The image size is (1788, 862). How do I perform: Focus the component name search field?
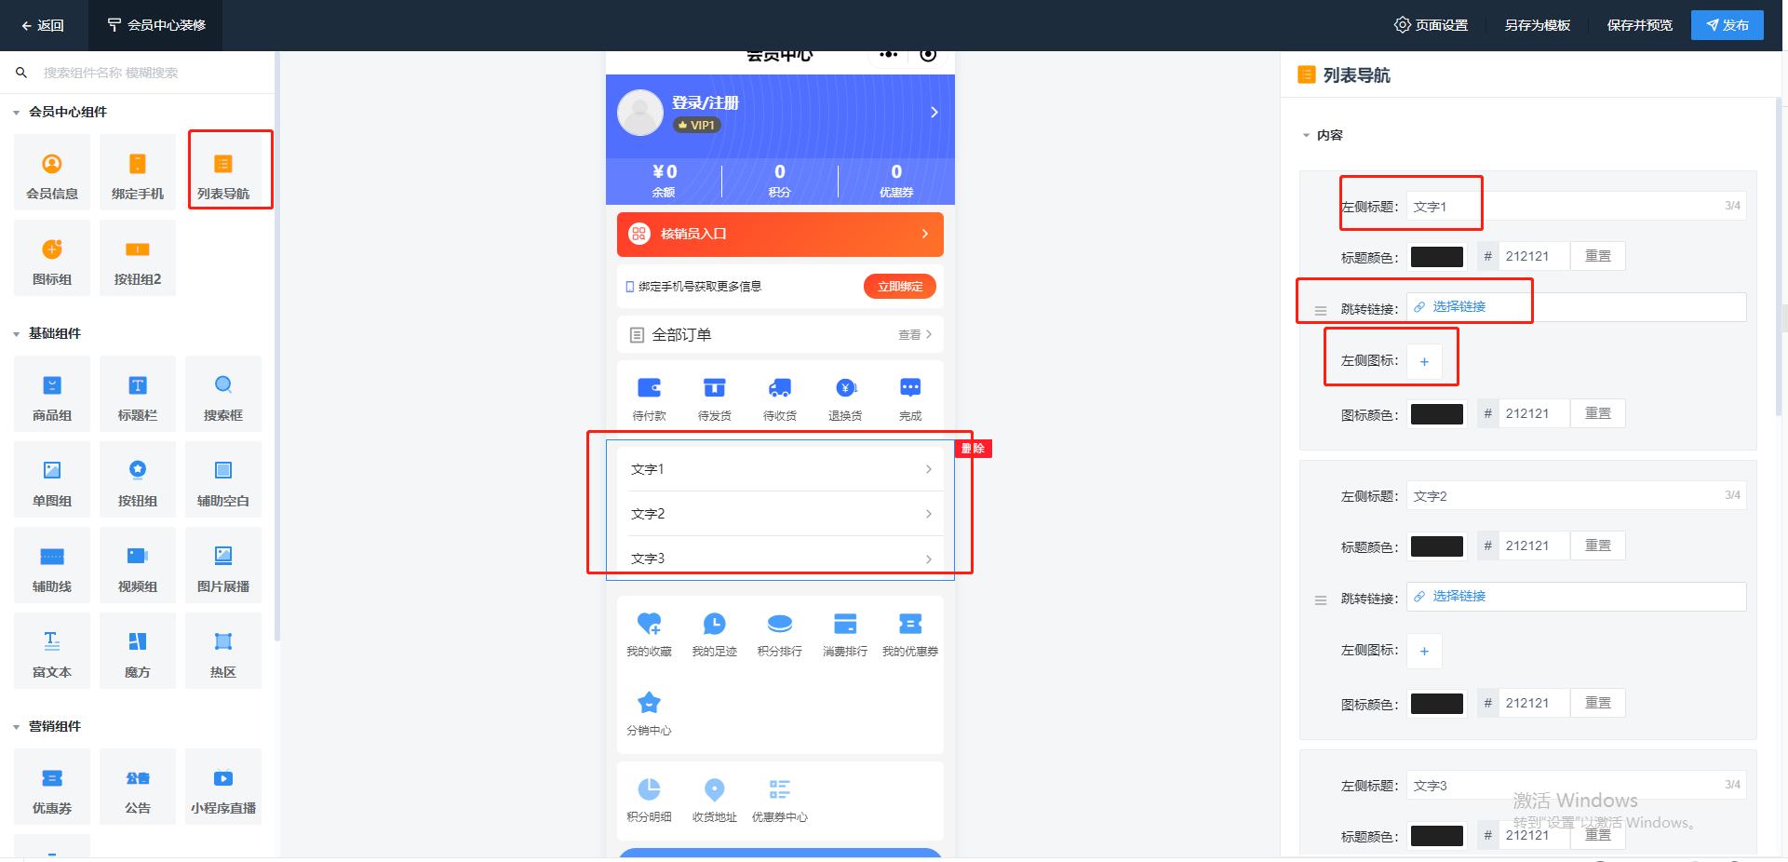click(149, 73)
